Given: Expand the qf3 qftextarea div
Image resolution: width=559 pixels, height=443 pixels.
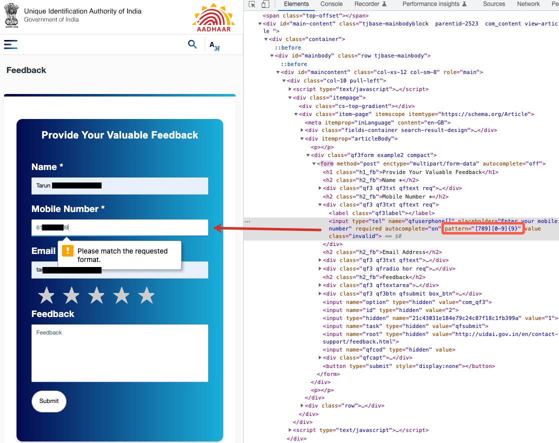Looking at the screenshot, I should (x=320, y=285).
